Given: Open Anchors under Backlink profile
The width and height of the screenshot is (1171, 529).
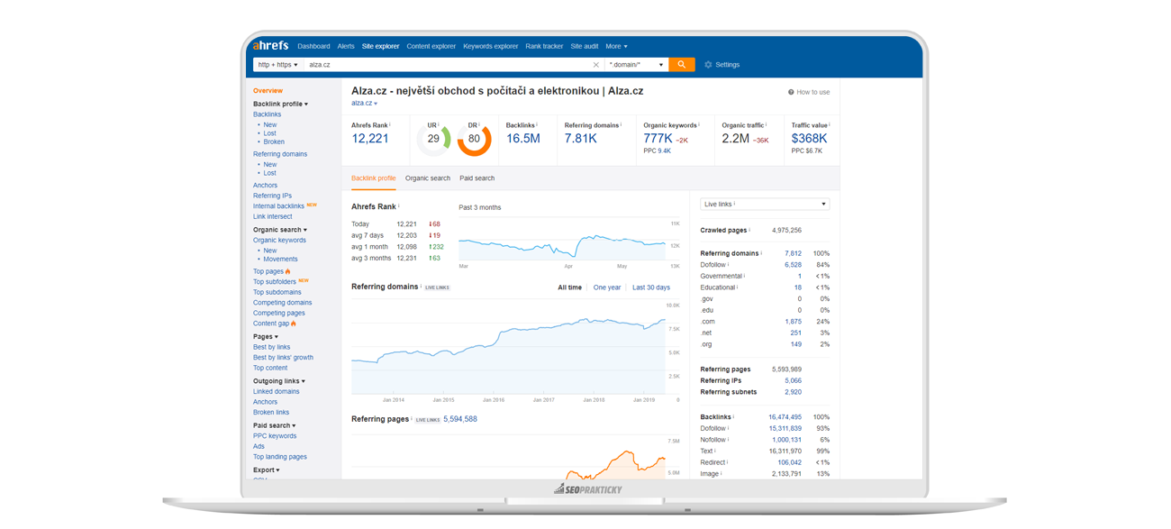Looking at the screenshot, I should point(265,186).
